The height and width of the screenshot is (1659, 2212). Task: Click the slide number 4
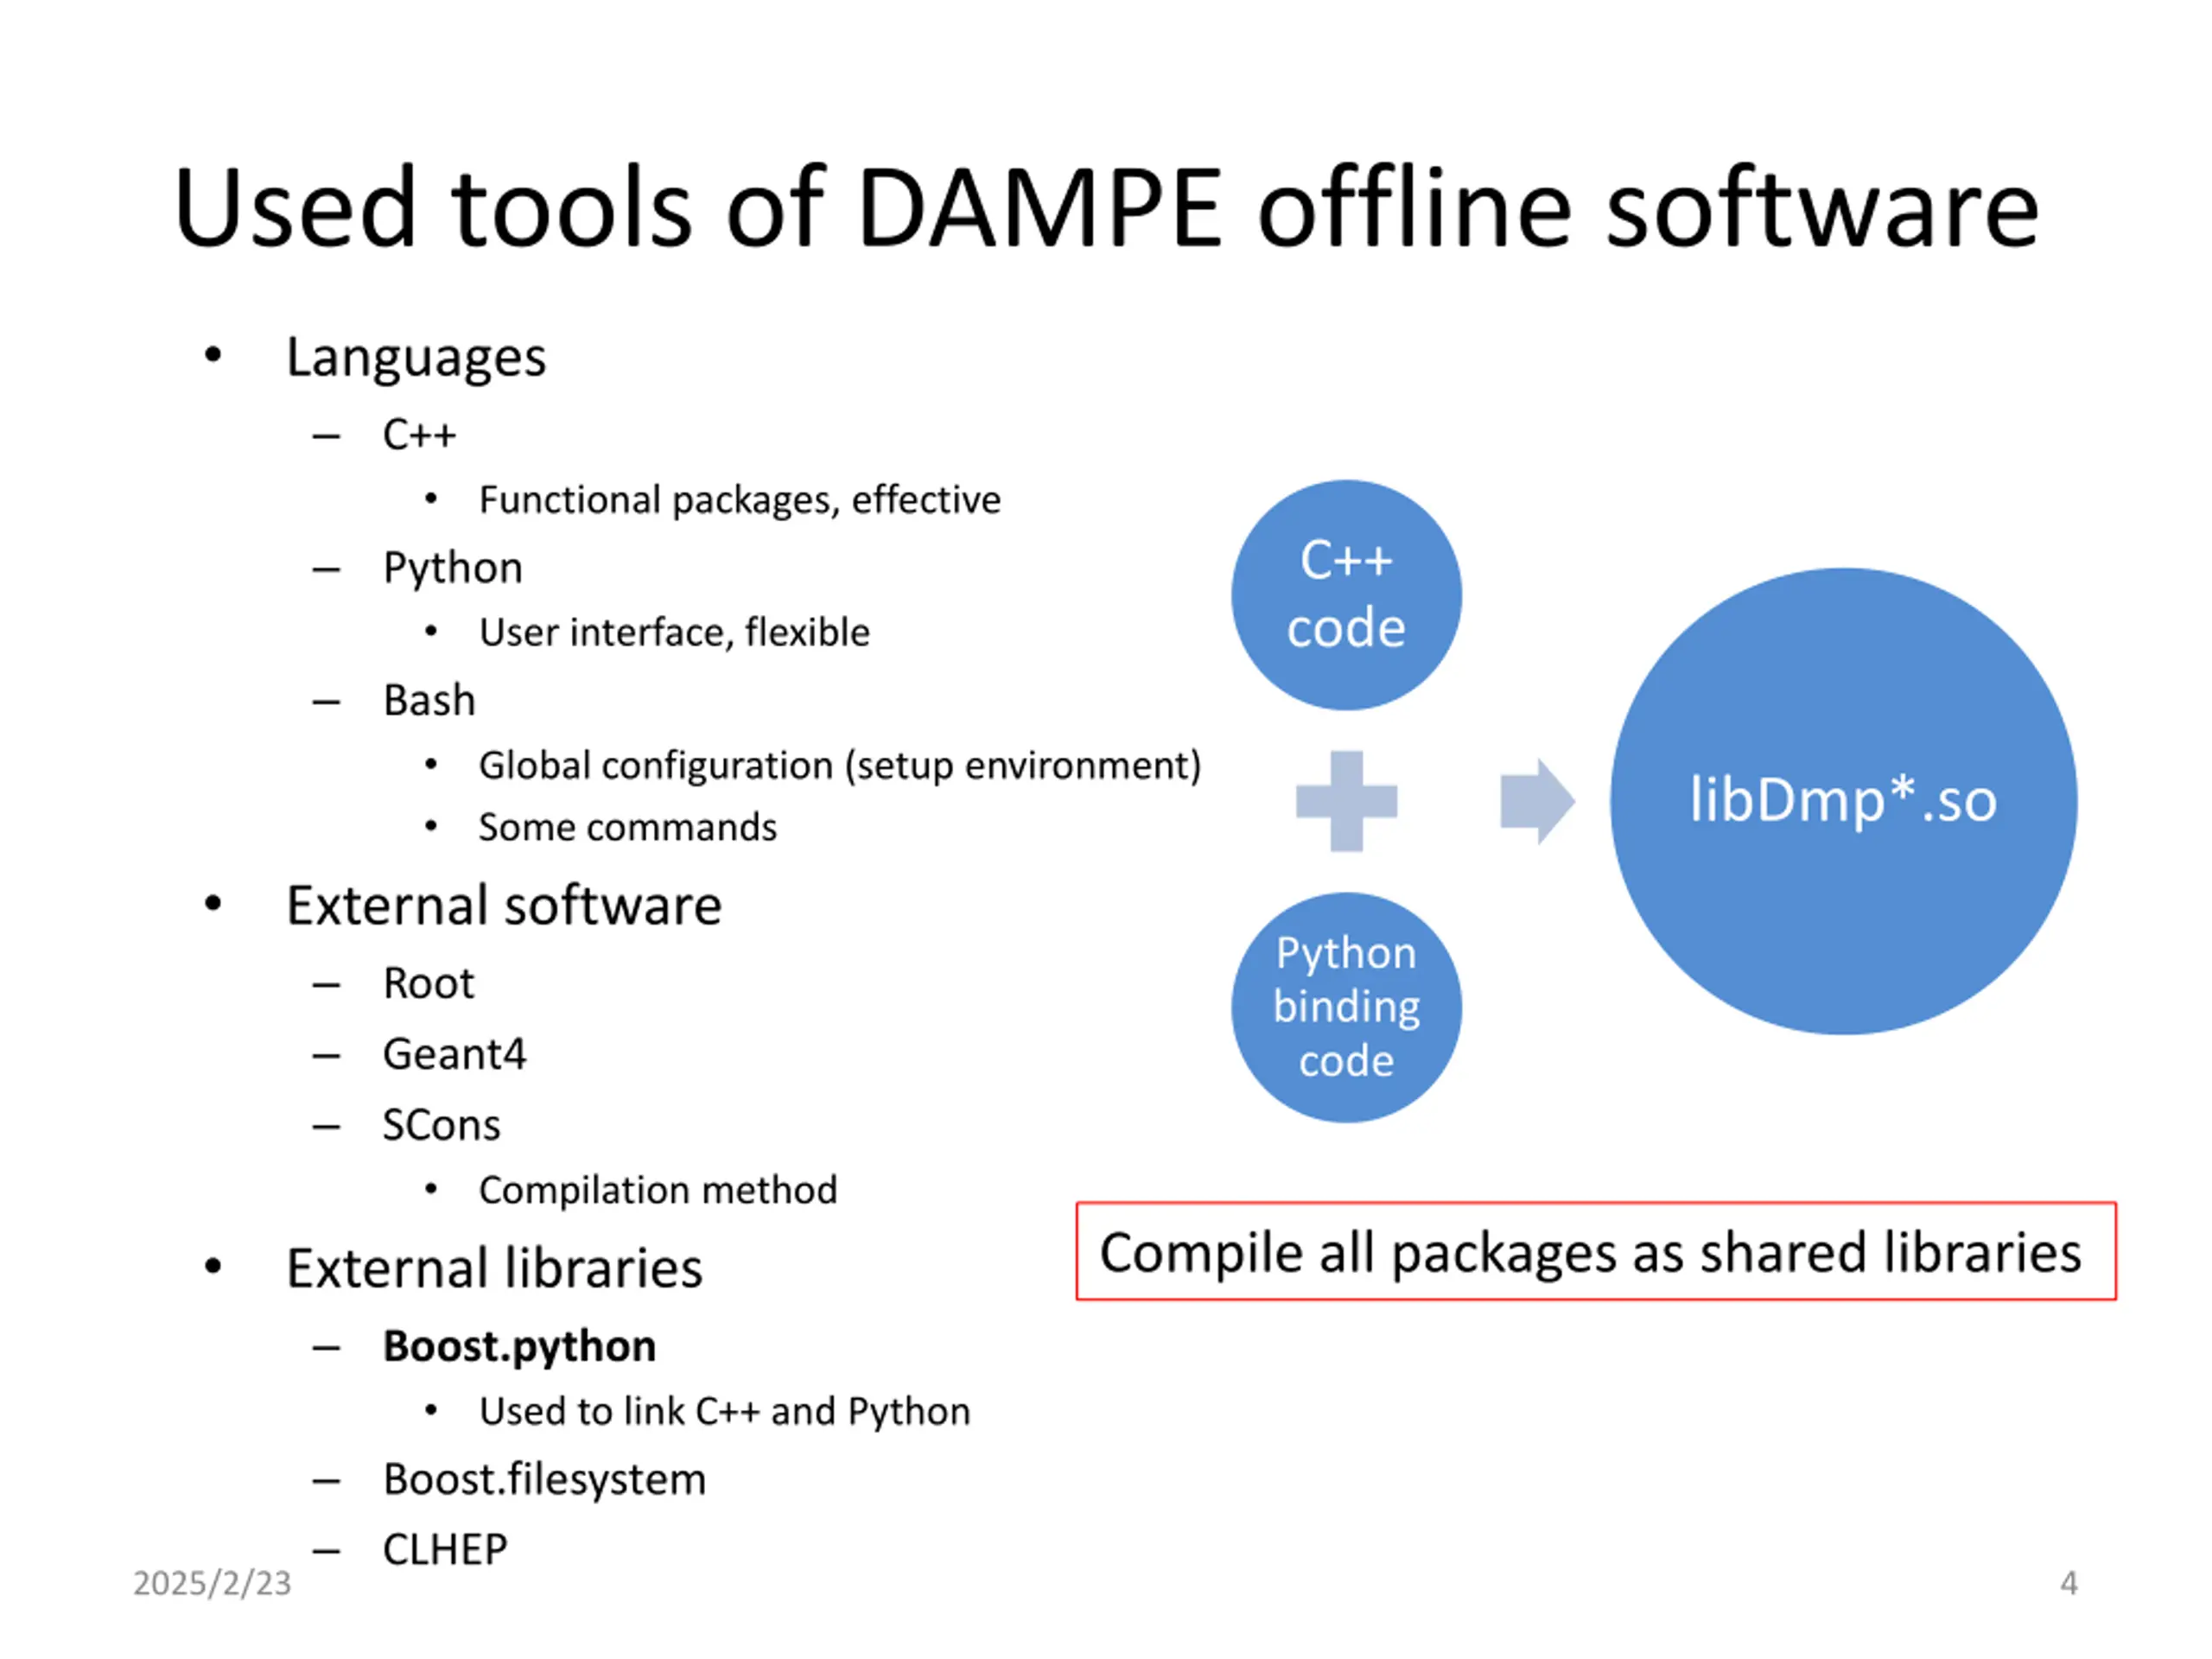point(2068,1583)
